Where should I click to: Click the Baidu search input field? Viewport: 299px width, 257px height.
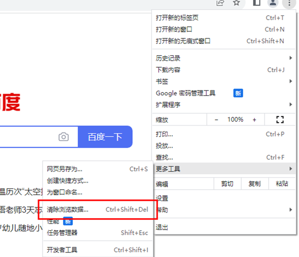coord(39,137)
